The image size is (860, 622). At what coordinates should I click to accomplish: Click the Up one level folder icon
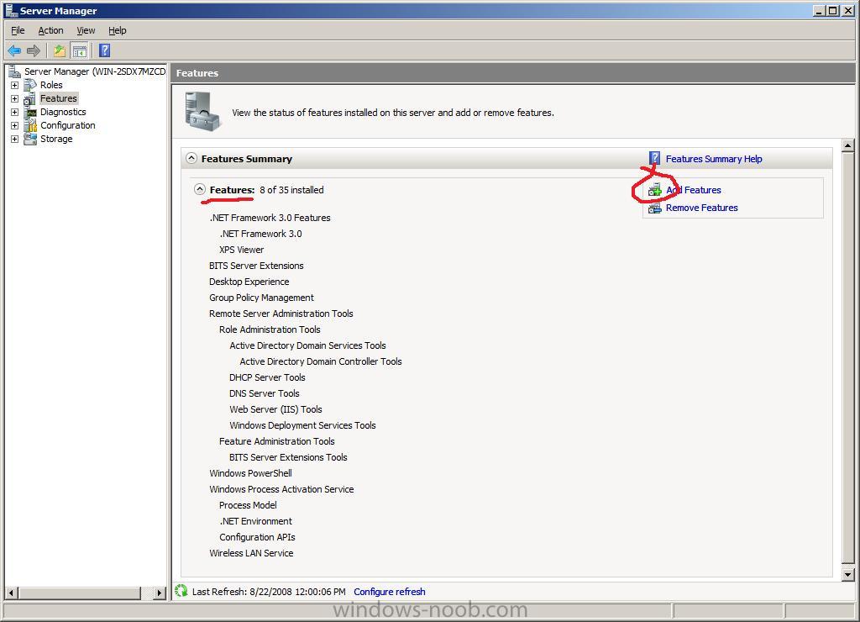click(x=60, y=51)
